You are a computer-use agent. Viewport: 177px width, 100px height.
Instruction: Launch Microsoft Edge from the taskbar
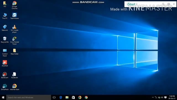click(61, 97)
